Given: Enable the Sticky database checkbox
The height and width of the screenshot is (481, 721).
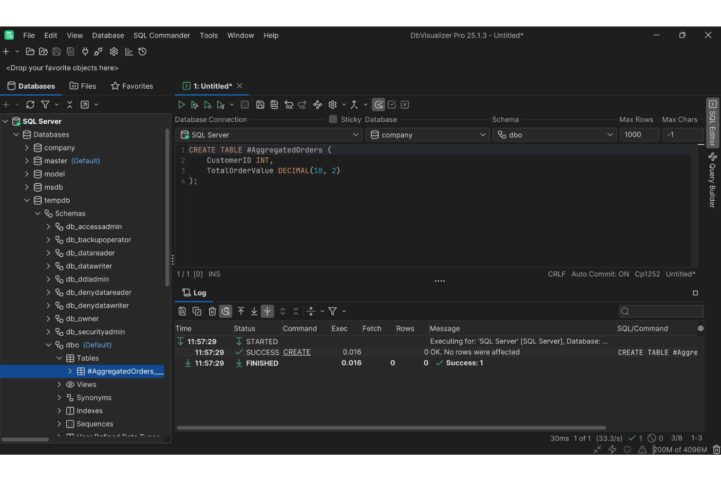Looking at the screenshot, I should (333, 119).
